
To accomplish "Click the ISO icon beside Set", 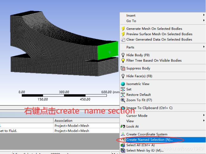I will click(123, 89).
